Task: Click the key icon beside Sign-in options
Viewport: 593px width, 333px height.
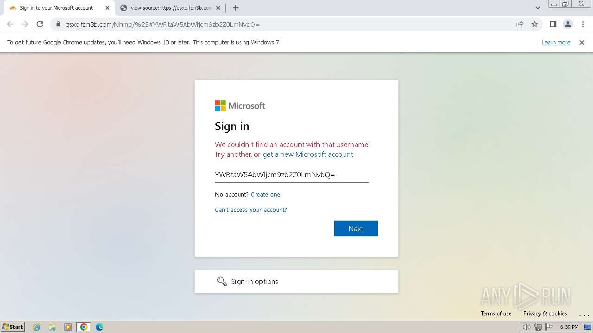Action: pos(222,281)
